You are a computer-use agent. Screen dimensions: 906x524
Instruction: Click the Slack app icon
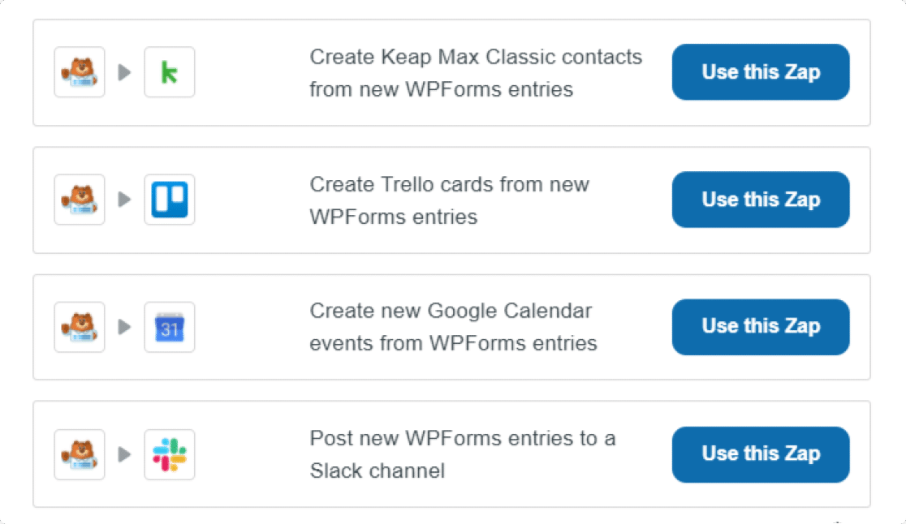170,455
